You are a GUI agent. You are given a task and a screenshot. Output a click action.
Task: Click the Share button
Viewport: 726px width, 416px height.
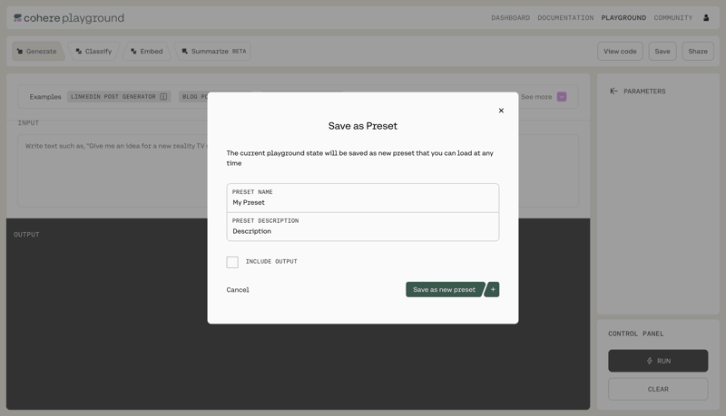coord(698,52)
